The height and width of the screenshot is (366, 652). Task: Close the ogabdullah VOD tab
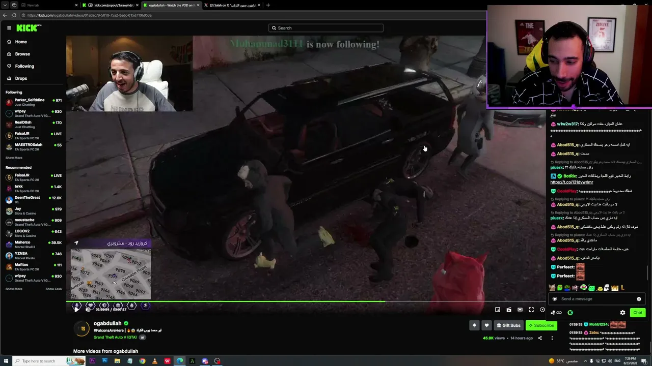(x=198, y=5)
